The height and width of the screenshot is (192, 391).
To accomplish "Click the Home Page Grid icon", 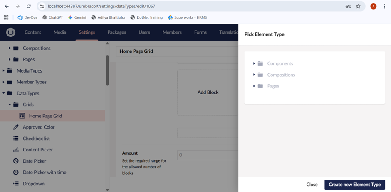I will click(x=22, y=116).
